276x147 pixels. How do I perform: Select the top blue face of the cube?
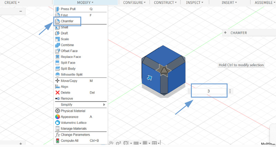[164, 55]
